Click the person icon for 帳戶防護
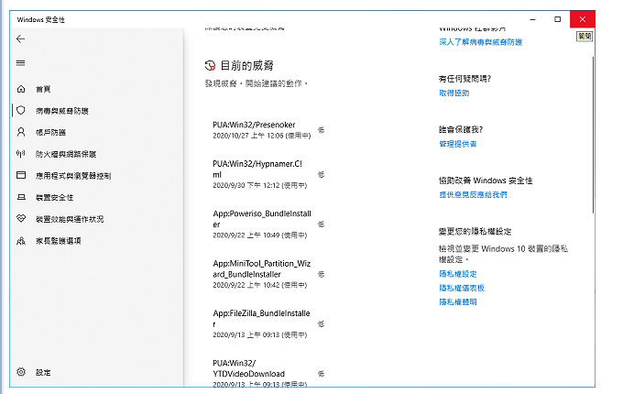The image size is (623, 394). 21,132
